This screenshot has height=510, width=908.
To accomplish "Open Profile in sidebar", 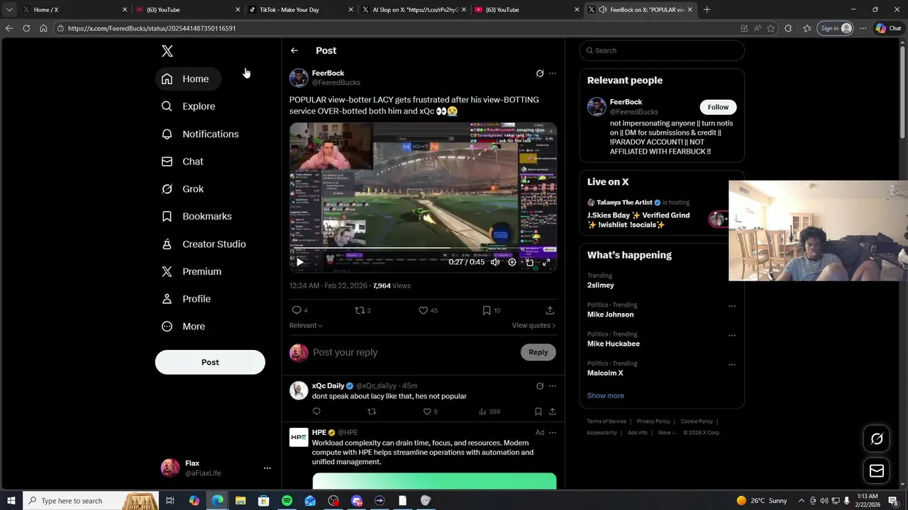I will 186,299.
